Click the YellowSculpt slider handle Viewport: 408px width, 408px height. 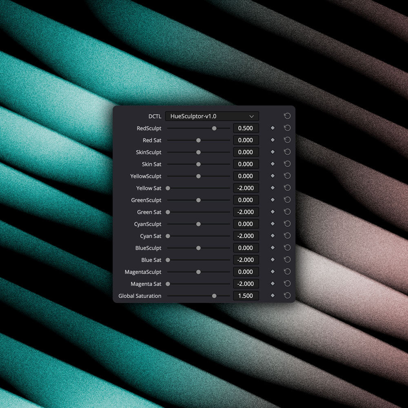coord(199,176)
